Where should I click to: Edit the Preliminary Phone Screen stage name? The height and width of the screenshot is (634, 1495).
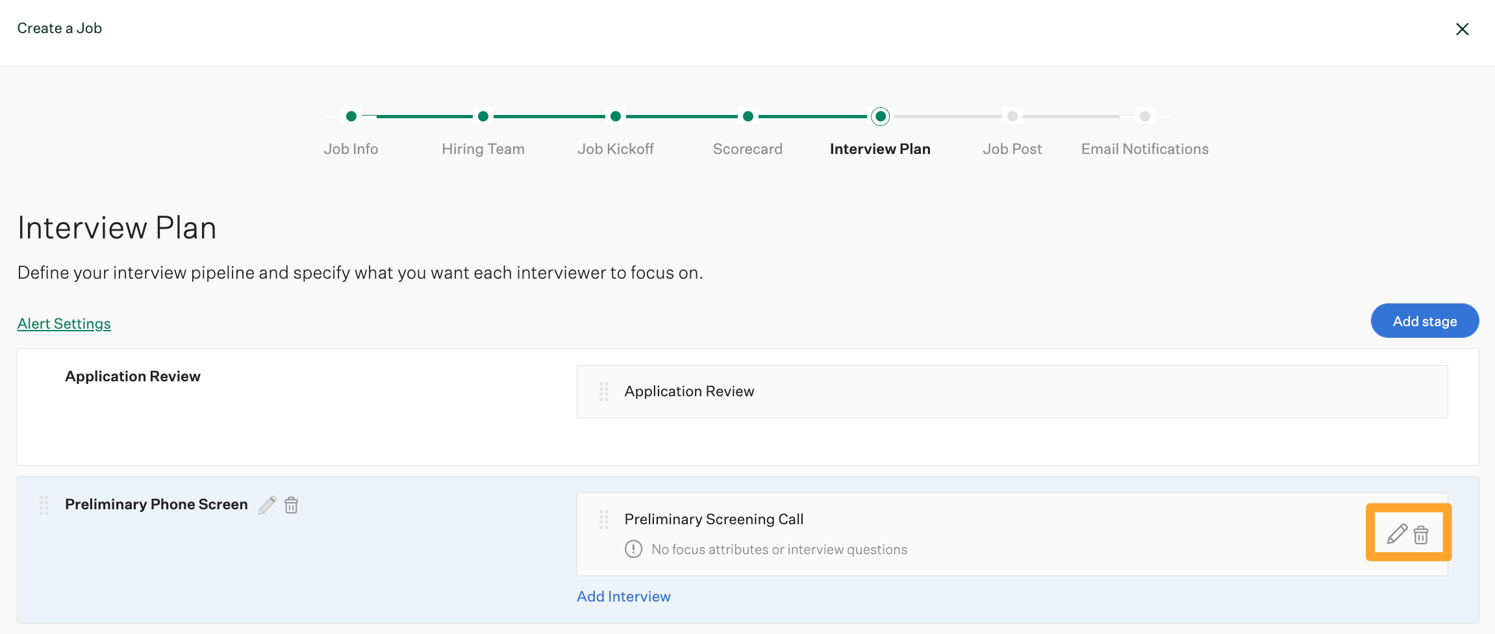click(267, 505)
